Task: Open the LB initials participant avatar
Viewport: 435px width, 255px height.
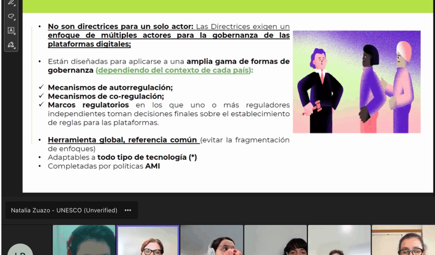Action: [x=20, y=249]
